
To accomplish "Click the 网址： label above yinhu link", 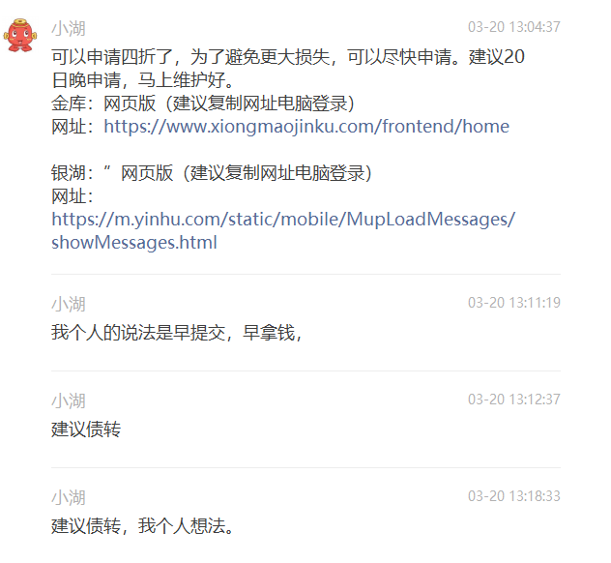I will [73, 196].
